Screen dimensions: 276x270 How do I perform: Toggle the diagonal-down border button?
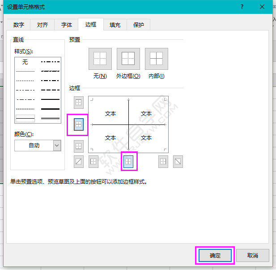178,162
